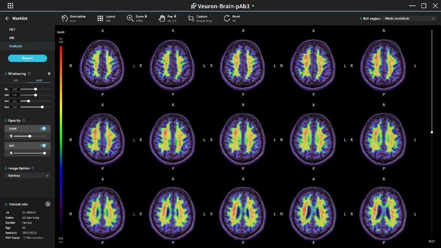Select middle brain slice in second row
This screenshot has width=441, height=248.
pos(243,139)
